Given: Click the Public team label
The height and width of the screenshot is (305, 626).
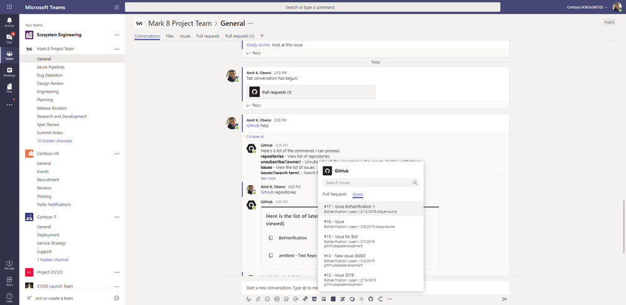Looking at the screenshot, I should click(x=609, y=23).
